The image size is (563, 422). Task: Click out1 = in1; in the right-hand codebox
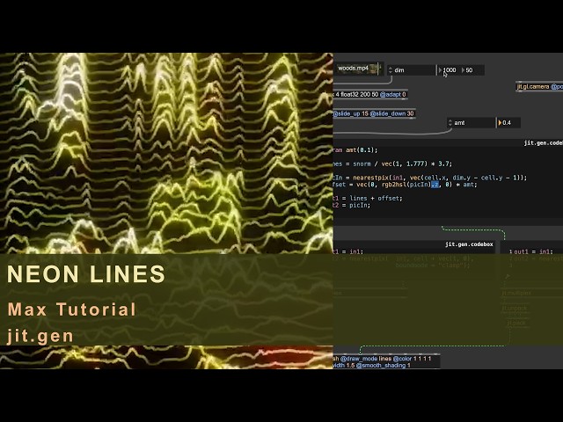533,251
